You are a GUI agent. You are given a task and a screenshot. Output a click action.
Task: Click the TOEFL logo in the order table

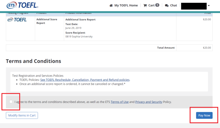point(17,20)
